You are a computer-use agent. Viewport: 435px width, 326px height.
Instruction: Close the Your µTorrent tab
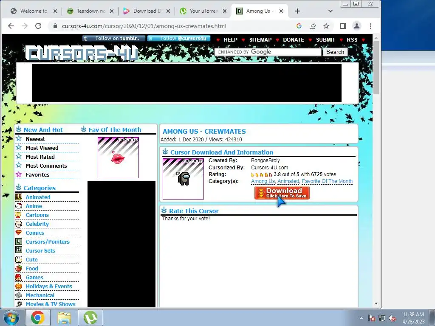pyautogui.click(x=225, y=11)
